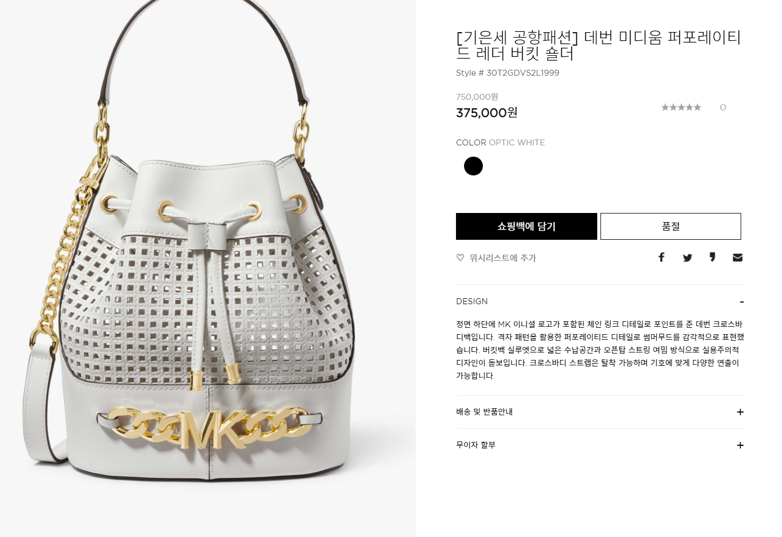Share product on Facebook

[x=662, y=258]
